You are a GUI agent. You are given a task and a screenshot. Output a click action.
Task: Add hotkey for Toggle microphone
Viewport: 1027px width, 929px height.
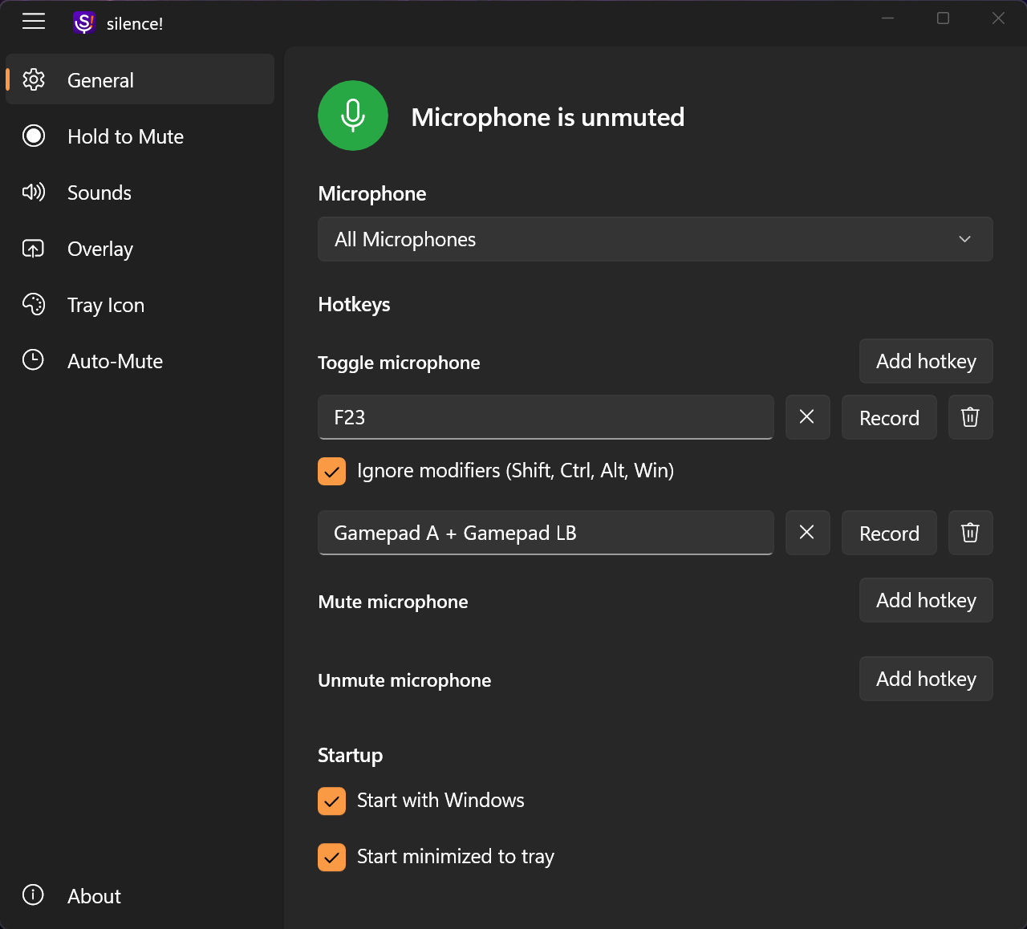click(926, 361)
